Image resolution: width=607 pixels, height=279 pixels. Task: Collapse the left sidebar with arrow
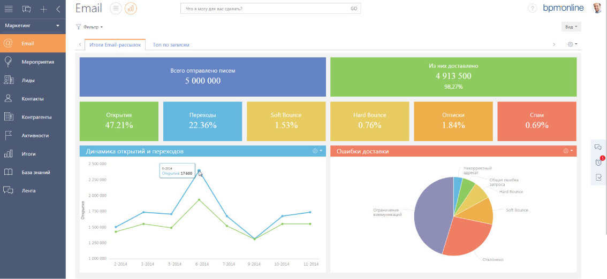[x=58, y=9]
